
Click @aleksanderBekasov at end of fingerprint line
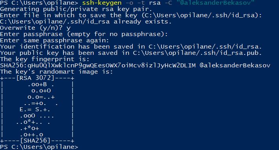coord(235,65)
